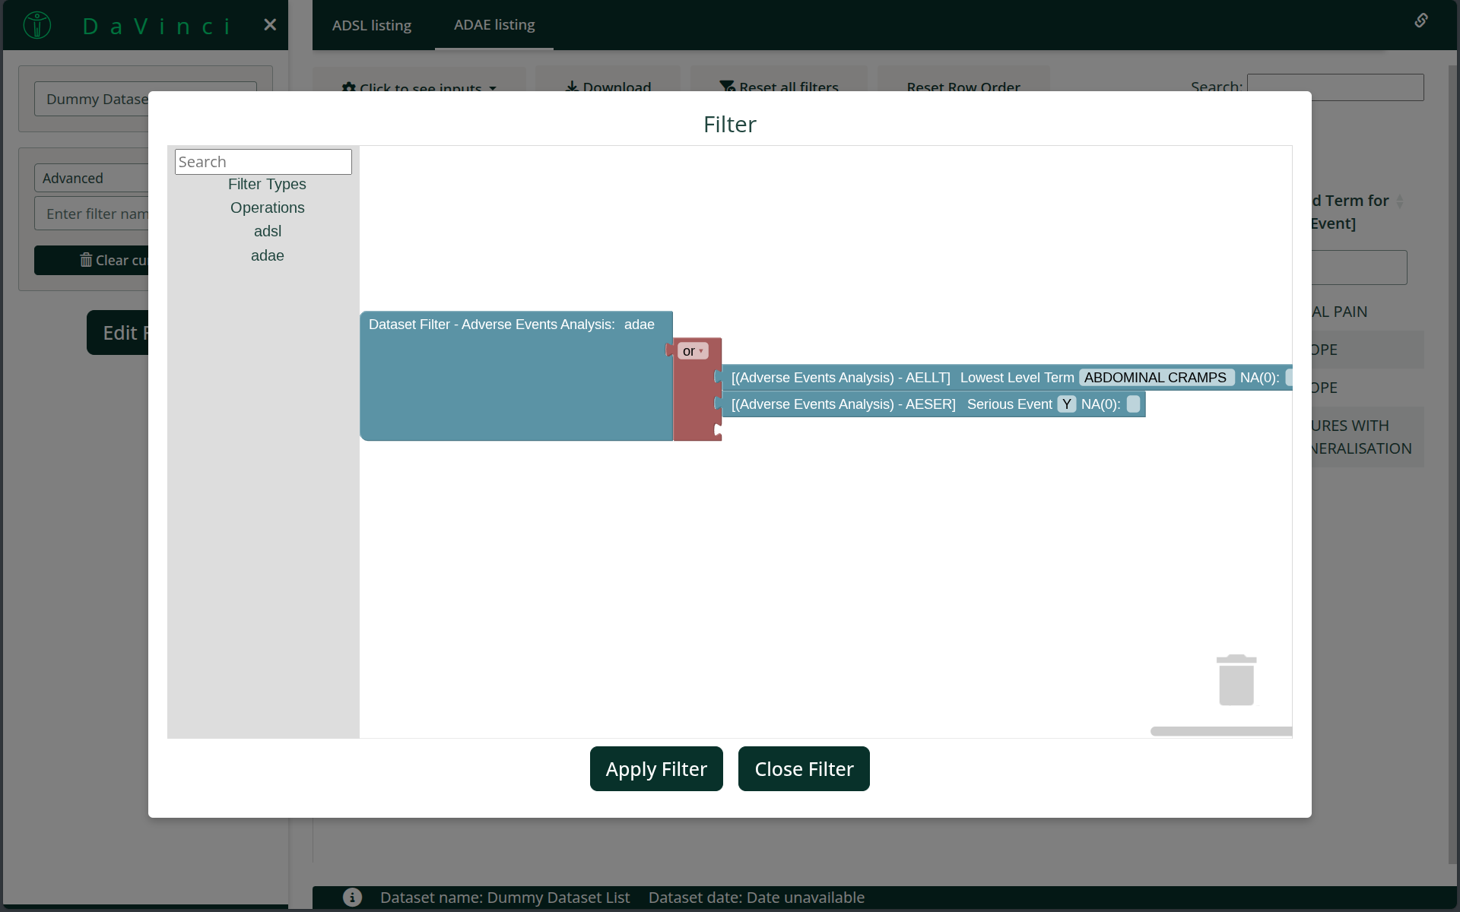Click the link icon at top right
The height and width of the screenshot is (912, 1460).
click(1420, 21)
